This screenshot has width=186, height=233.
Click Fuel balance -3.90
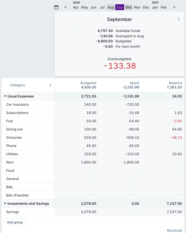[x=177, y=121]
